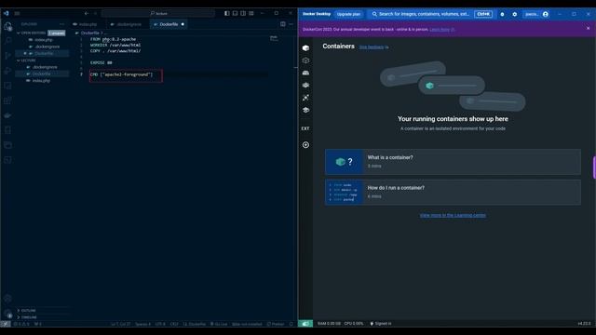Click the EXPOSE 80 line in editor
Viewport: 596px width, 335px height.
point(102,62)
